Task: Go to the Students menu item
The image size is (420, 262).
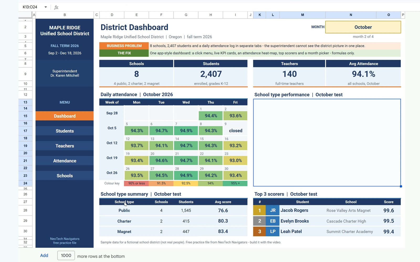Action: (65, 131)
